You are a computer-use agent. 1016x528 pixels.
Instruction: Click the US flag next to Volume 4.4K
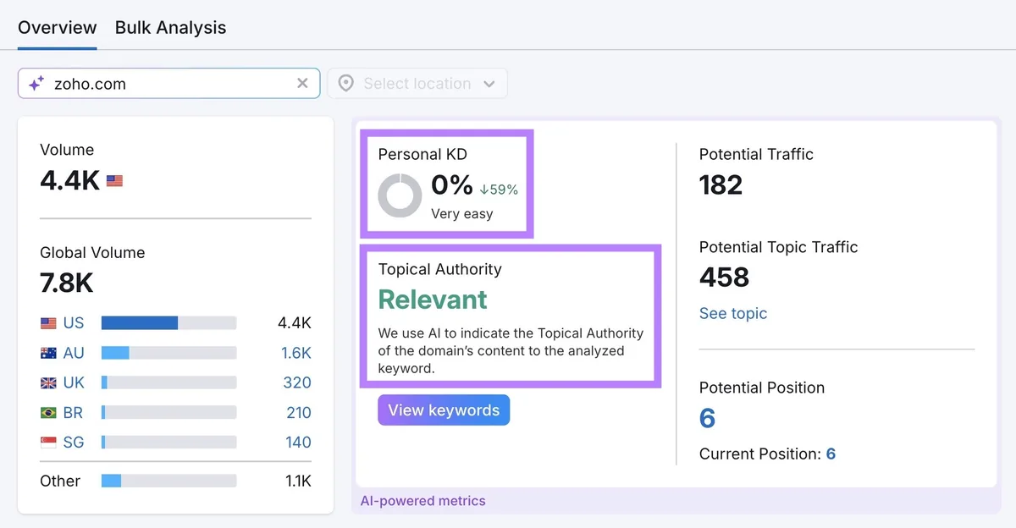(x=114, y=180)
